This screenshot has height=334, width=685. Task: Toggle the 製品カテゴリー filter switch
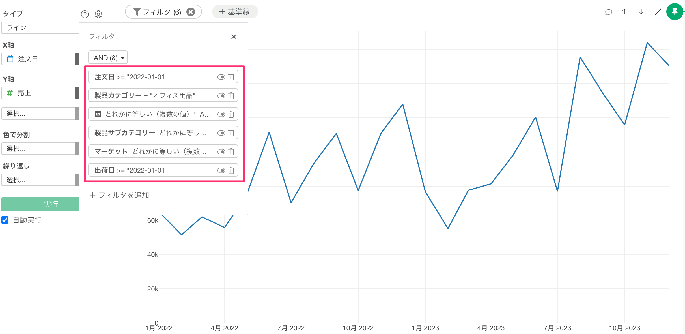221,96
